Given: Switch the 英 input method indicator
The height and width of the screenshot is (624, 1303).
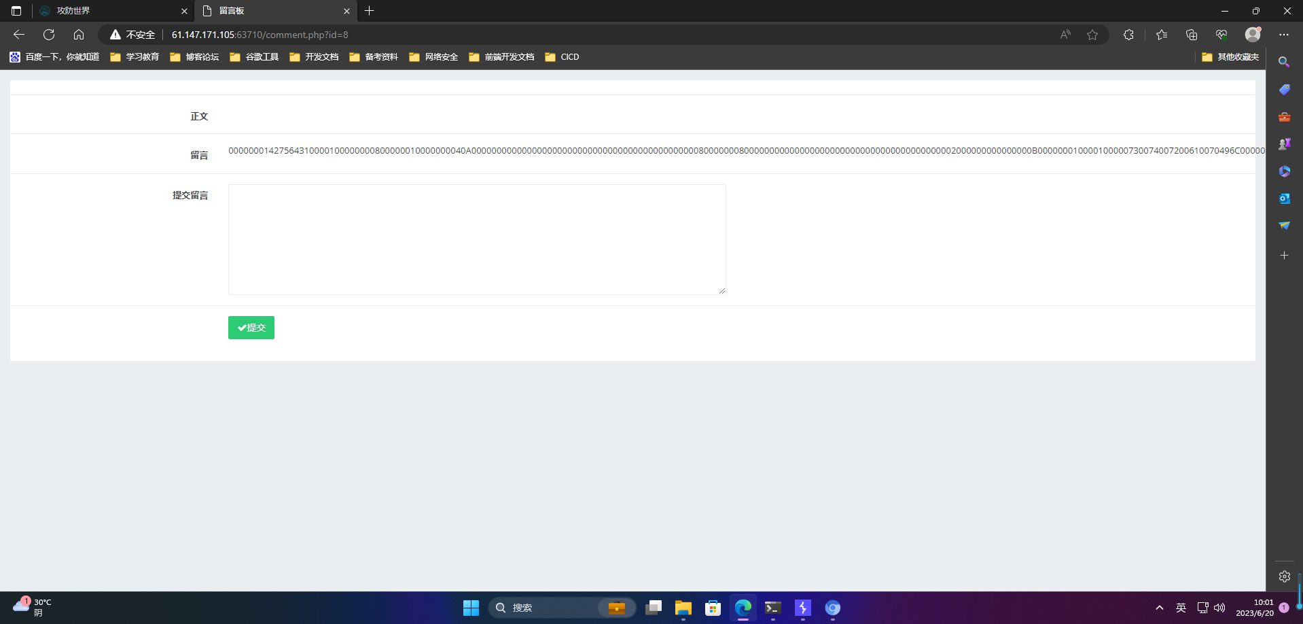Looking at the screenshot, I should click(x=1181, y=608).
